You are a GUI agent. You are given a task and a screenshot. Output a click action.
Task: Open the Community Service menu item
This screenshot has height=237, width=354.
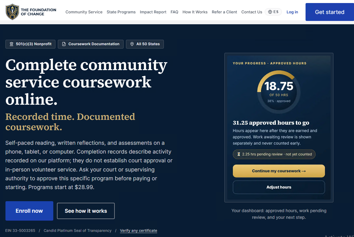84,12
